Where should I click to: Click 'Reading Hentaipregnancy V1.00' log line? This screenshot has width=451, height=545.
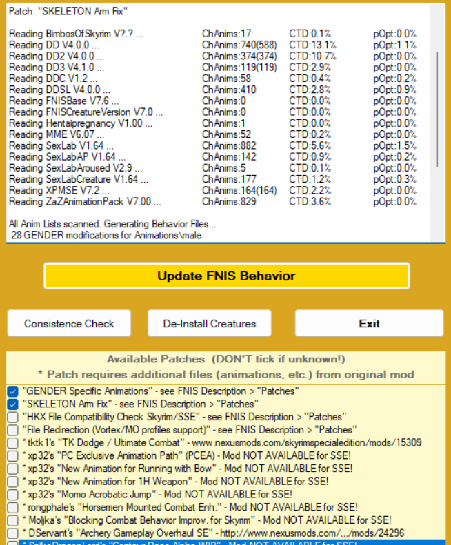212,123
